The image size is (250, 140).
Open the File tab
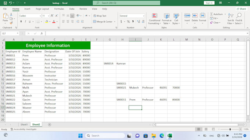coord(5,9)
